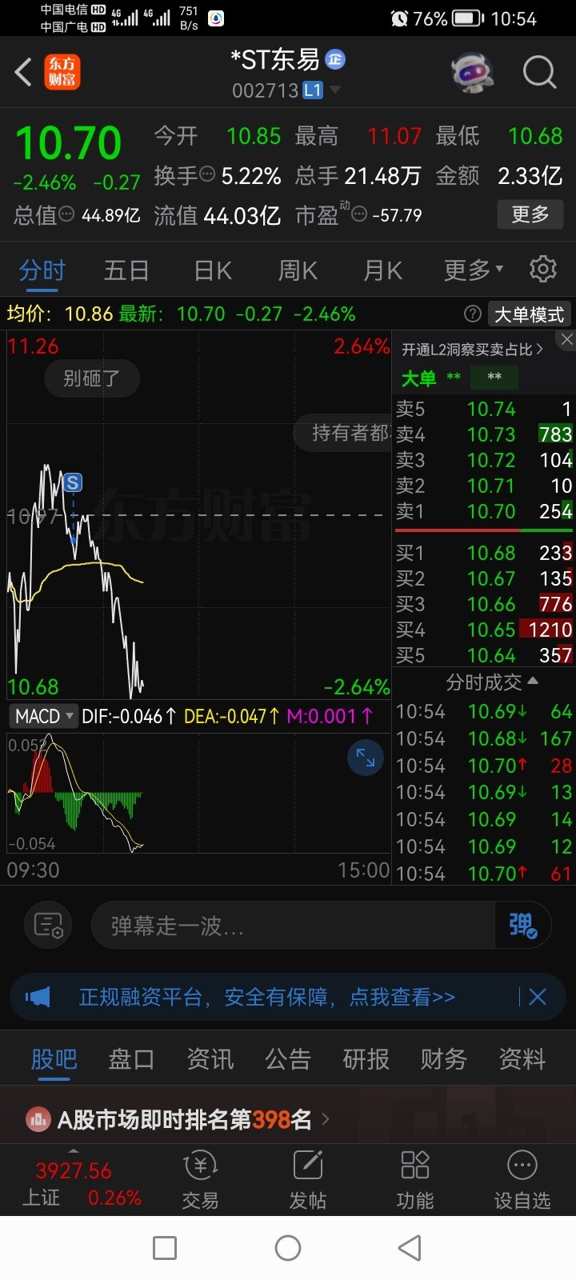
Task: Switch to the 资讯 tab
Action: pos(210,1059)
